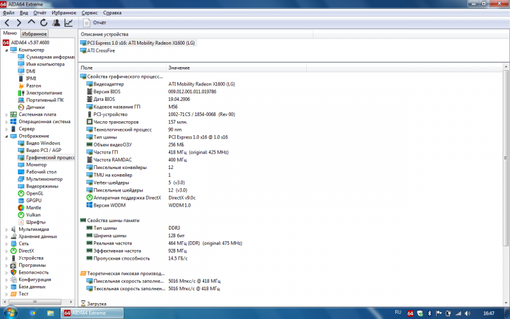Expand the Сервер tree node
The image size is (510, 319).
(x=6, y=129)
